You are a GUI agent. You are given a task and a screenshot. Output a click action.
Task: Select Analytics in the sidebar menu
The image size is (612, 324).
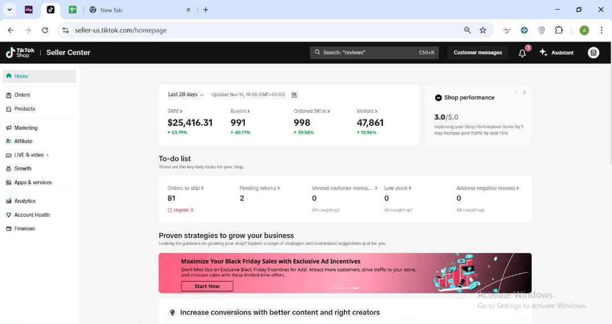pyautogui.click(x=24, y=201)
